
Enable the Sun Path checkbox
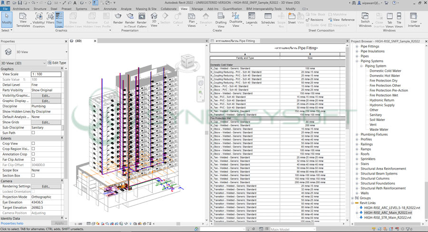click(x=33, y=133)
